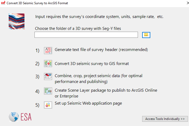
Task: Click the "Input requires the survey's coordinate system" text
Action: point(99,17)
